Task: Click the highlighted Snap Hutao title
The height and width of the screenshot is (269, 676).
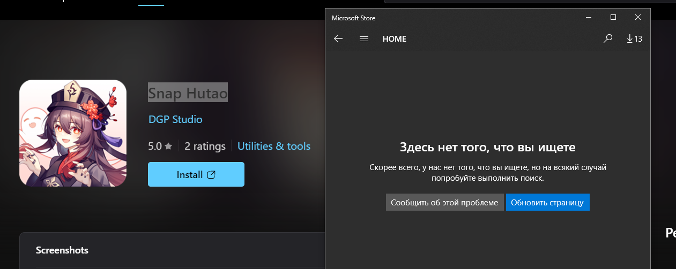Action: (188, 93)
